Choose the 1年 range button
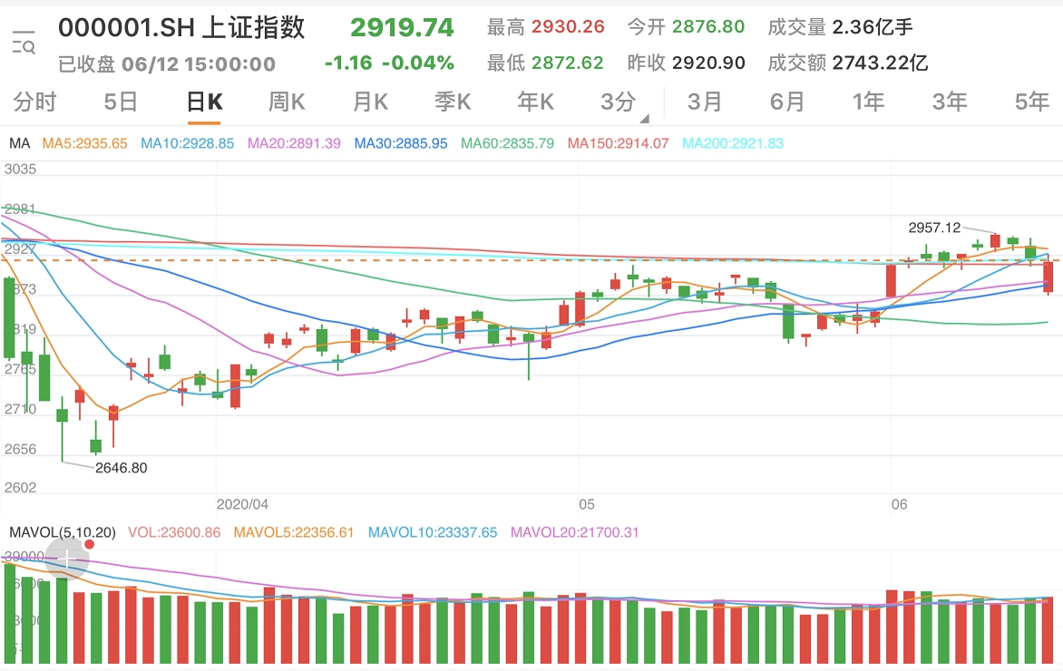The width and height of the screenshot is (1063, 671). (x=868, y=102)
